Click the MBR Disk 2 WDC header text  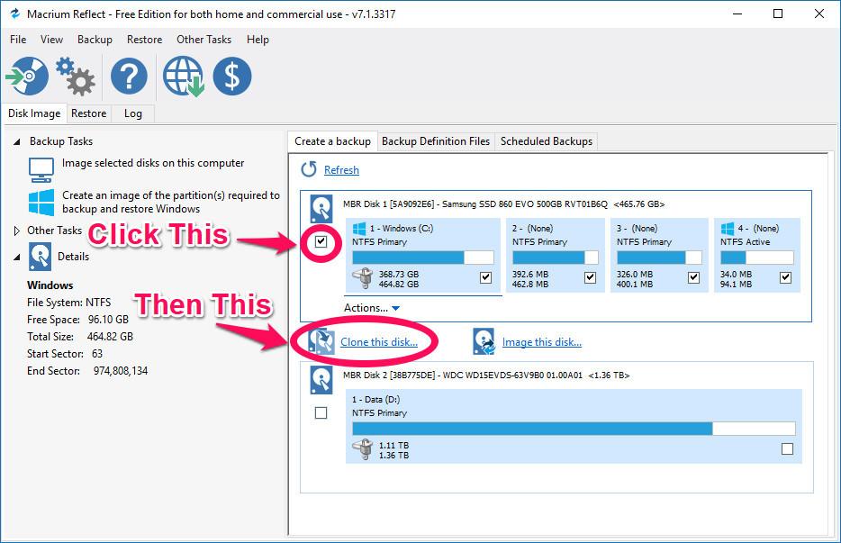pyautogui.click(x=486, y=375)
